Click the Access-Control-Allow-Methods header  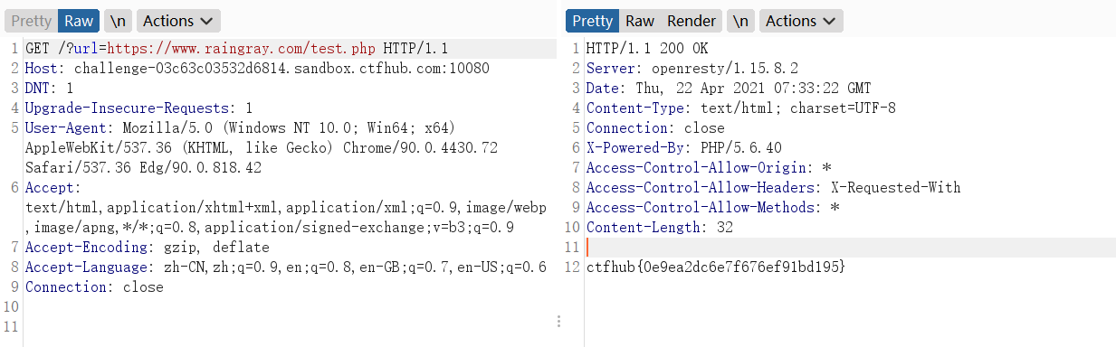coord(713,208)
